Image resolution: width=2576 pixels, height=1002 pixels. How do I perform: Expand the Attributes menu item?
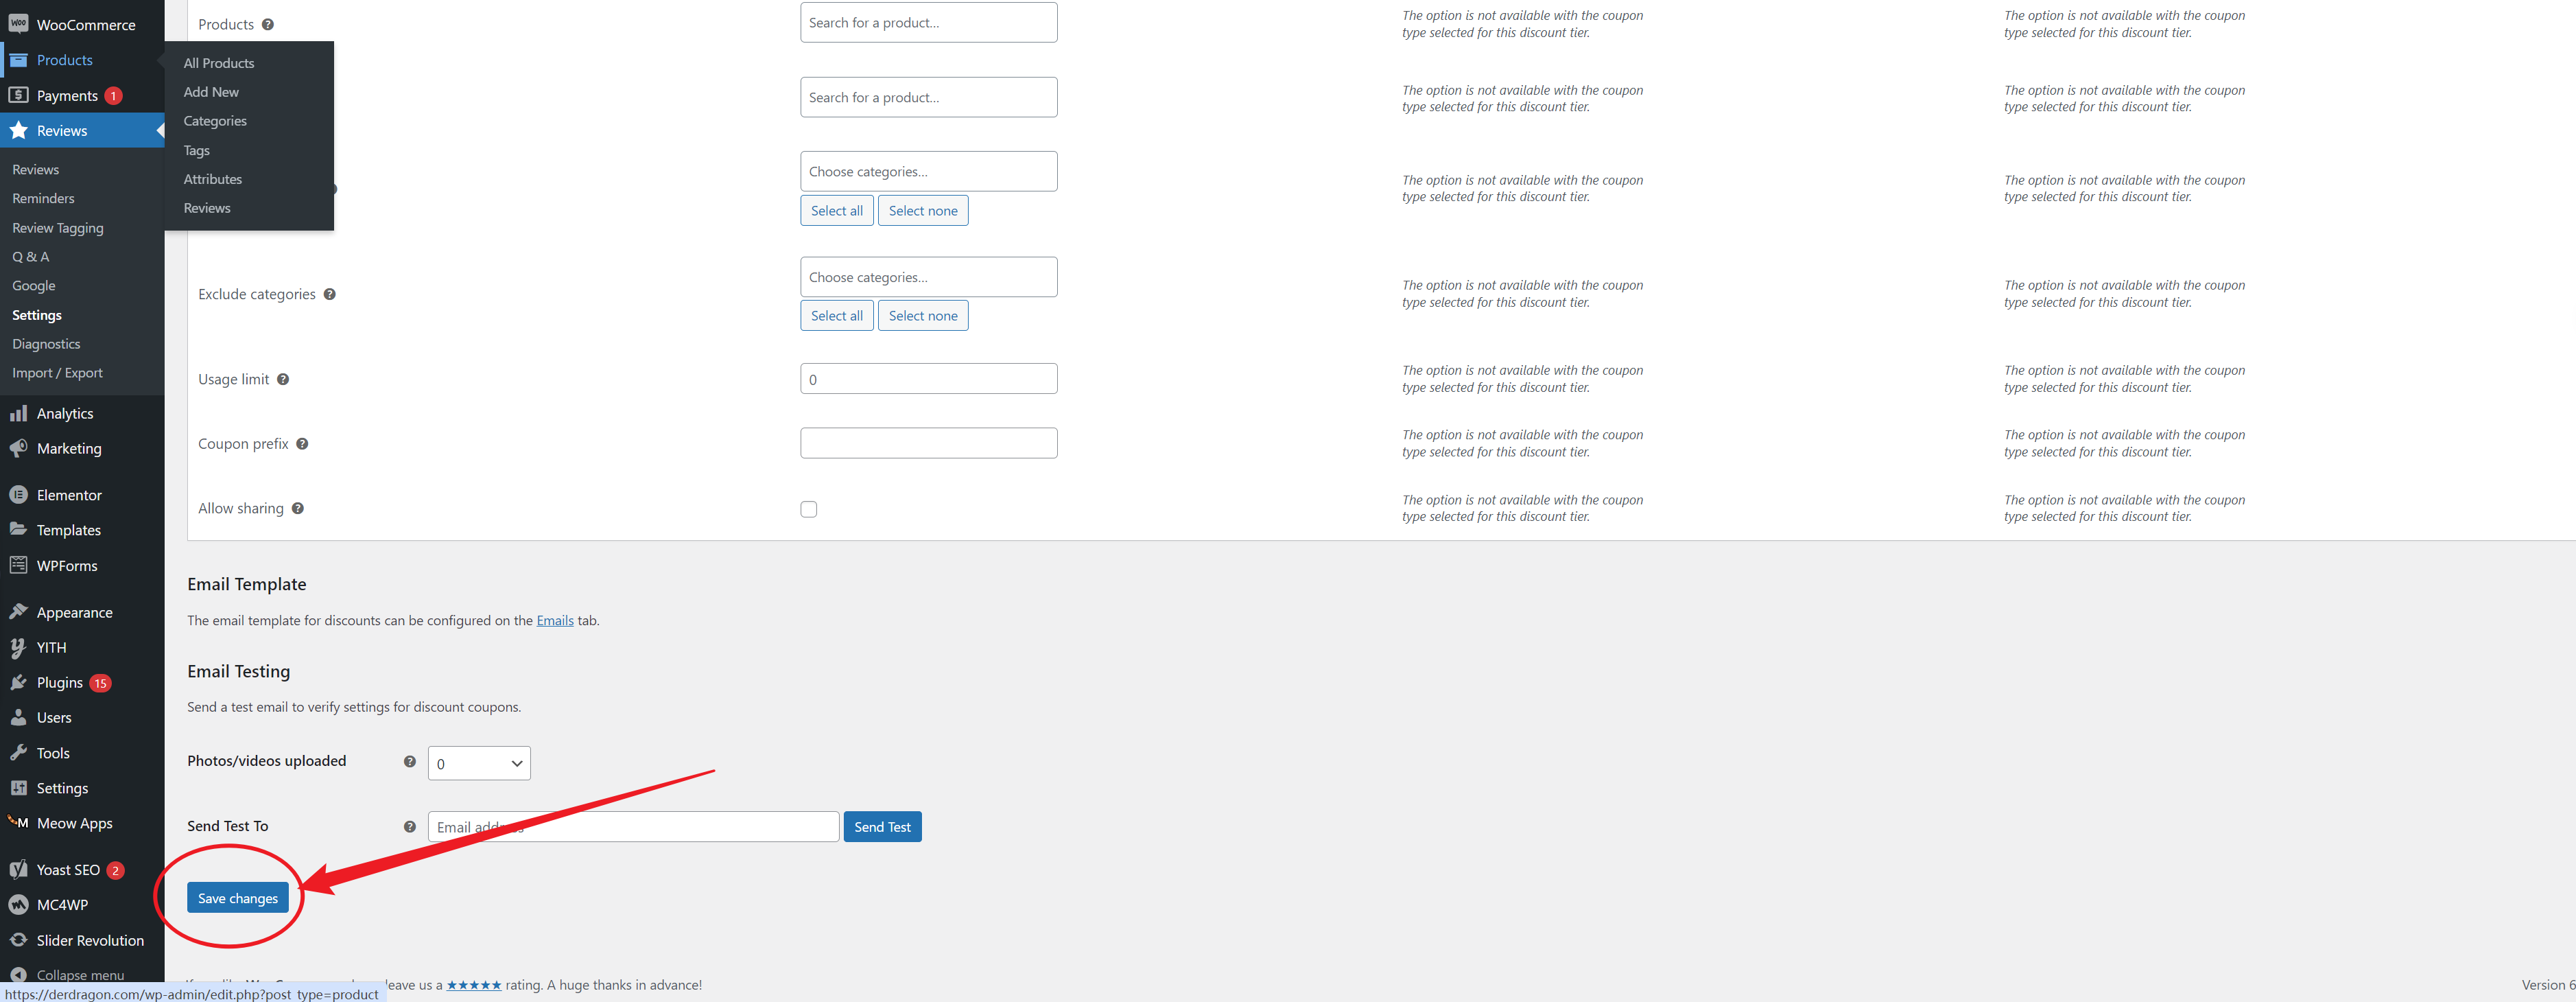coord(213,177)
